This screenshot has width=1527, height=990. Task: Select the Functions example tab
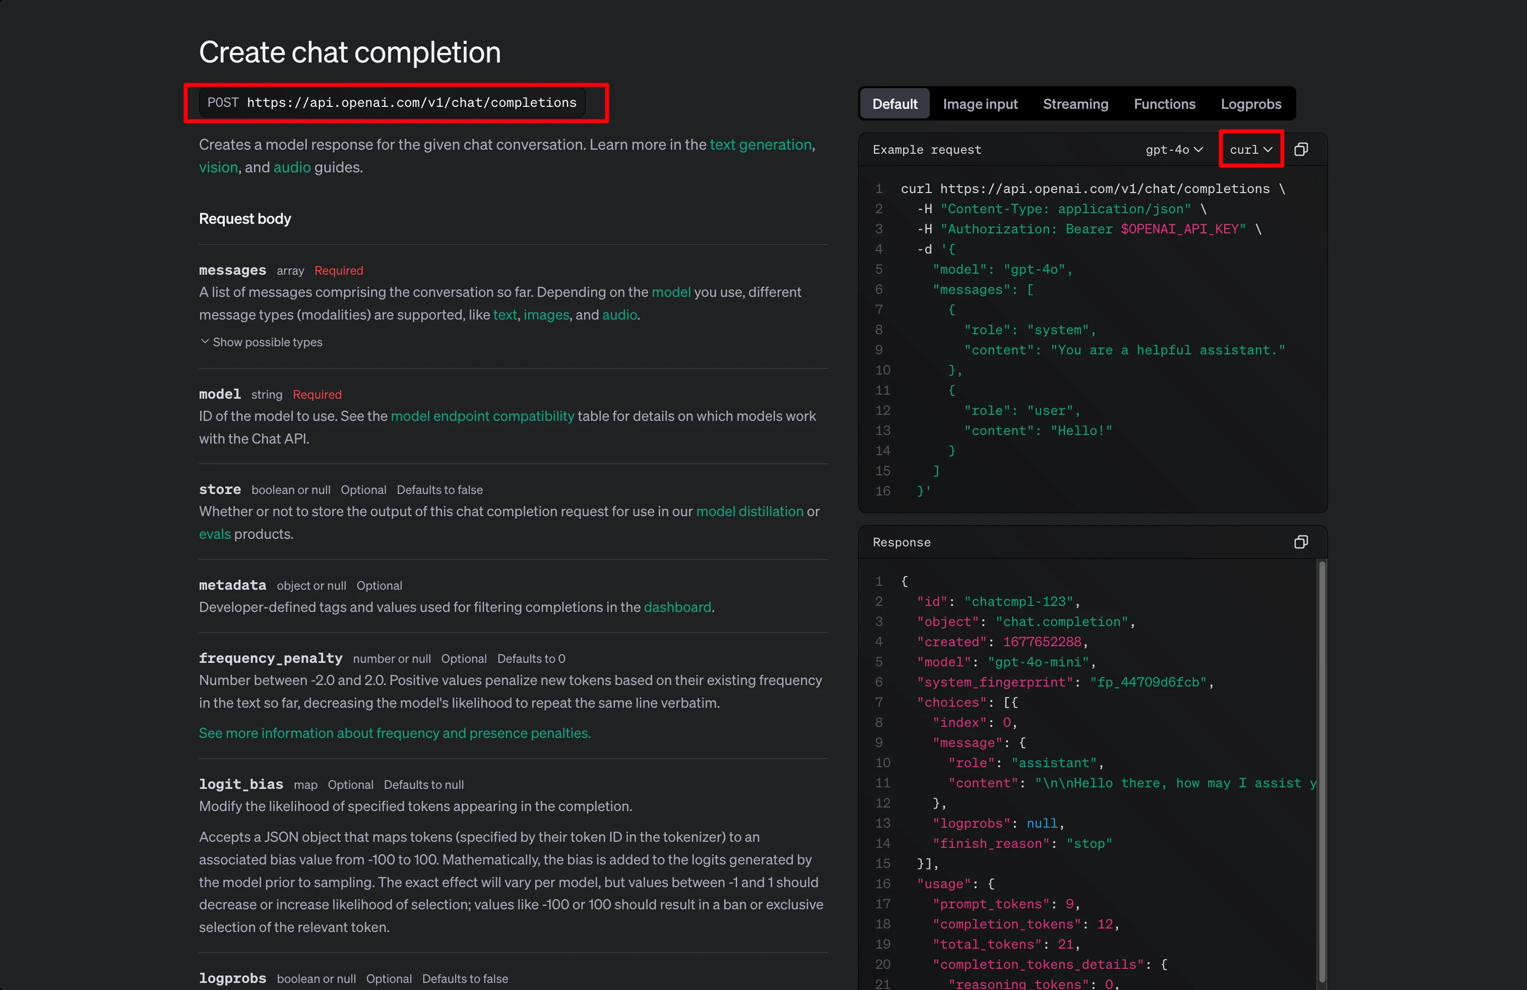tap(1164, 104)
